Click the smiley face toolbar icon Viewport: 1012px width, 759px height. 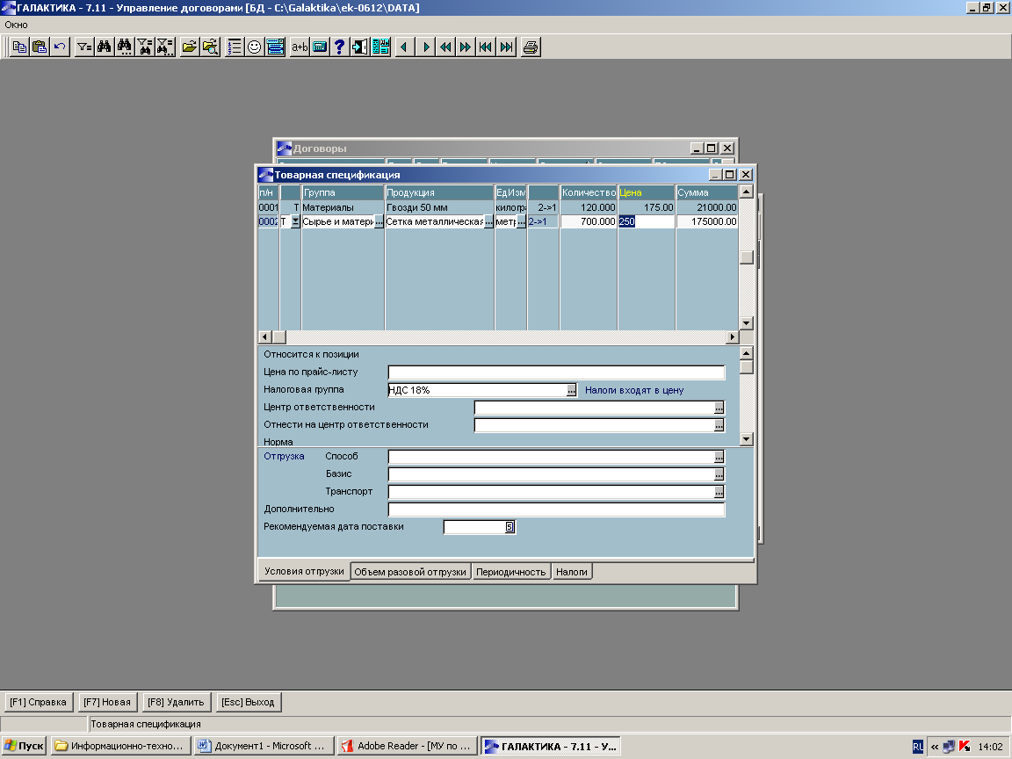[x=255, y=47]
